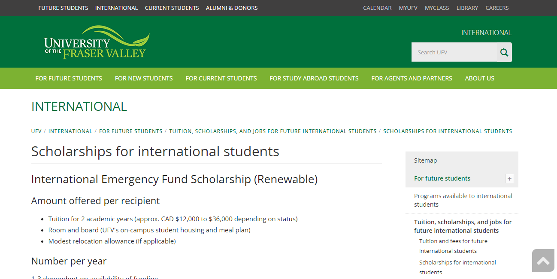
Task: Open the Careers link
Action: pyautogui.click(x=497, y=8)
